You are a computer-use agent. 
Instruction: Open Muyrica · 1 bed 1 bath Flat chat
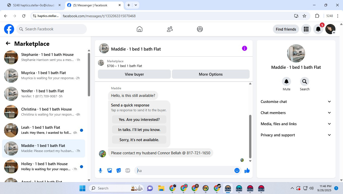(x=43, y=76)
